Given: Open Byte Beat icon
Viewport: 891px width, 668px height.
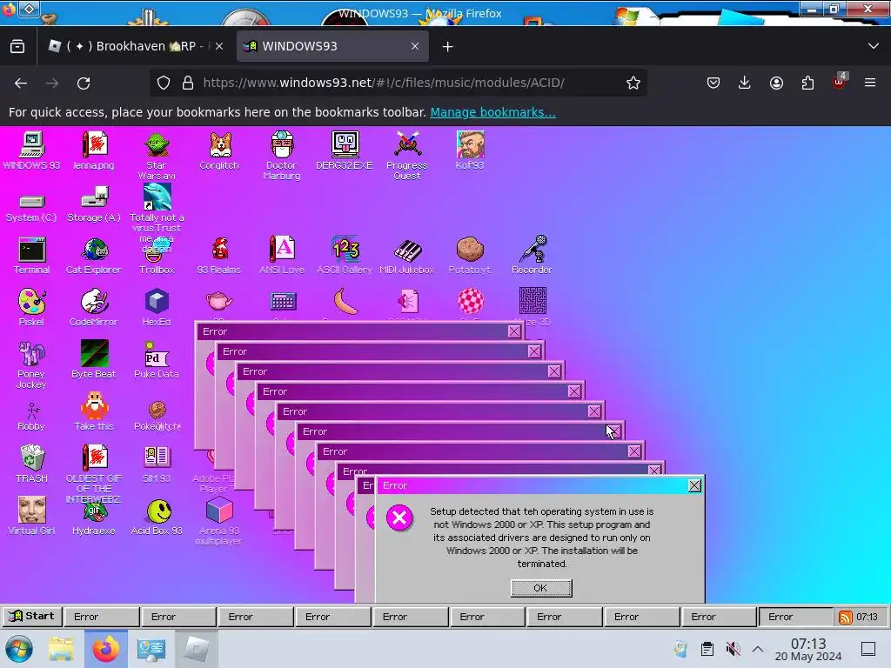Looking at the screenshot, I should (94, 359).
